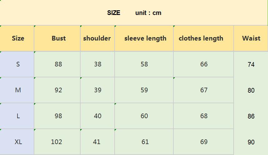
Task: Select the XL size row label
Action: [x=18, y=142]
